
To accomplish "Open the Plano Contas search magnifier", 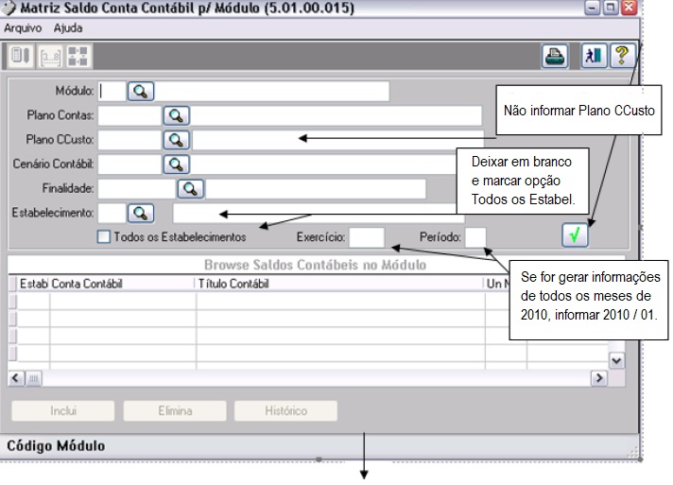I will point(176,116).
